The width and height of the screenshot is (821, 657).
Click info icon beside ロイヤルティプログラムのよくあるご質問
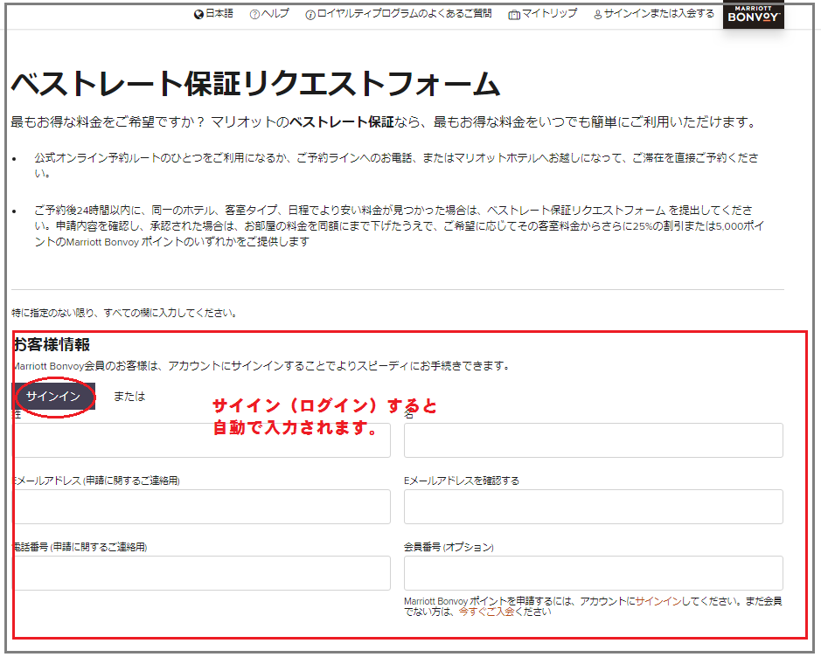tap(310, 15)
